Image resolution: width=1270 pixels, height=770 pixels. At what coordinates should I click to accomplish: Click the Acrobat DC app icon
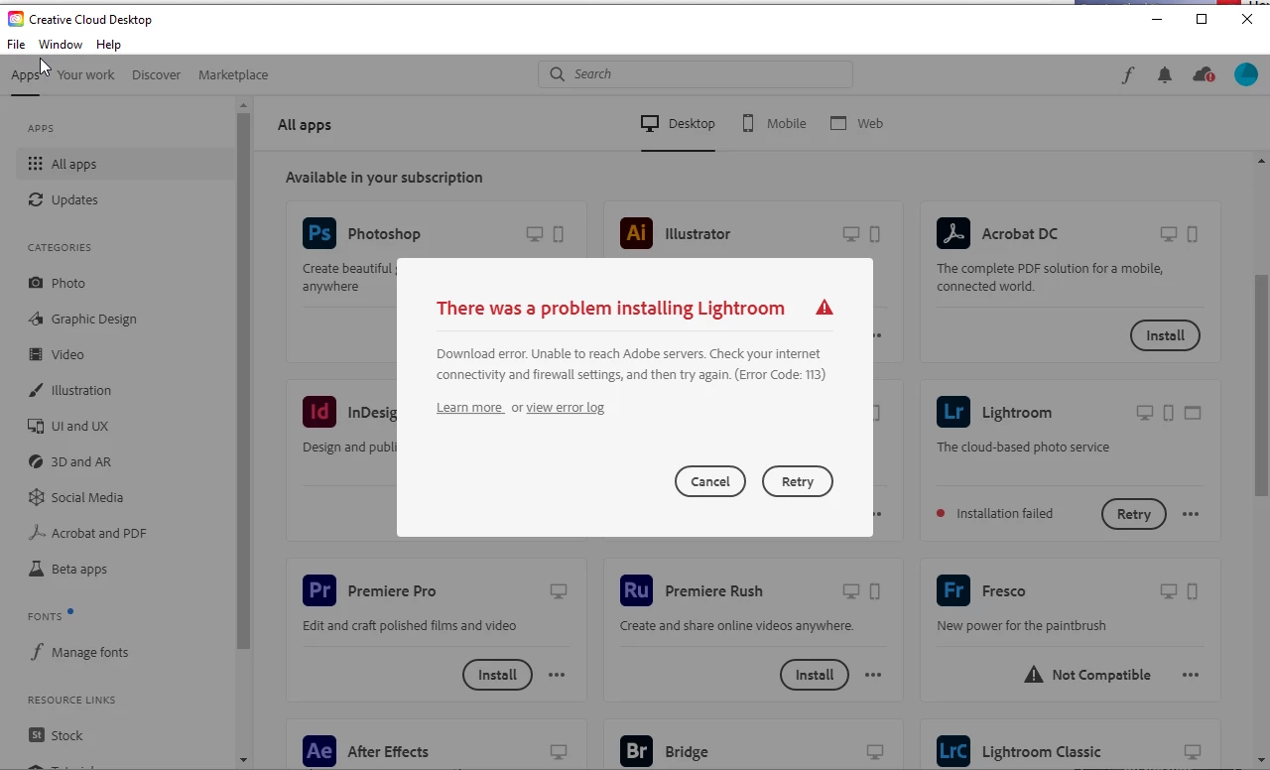coord(953,233)
